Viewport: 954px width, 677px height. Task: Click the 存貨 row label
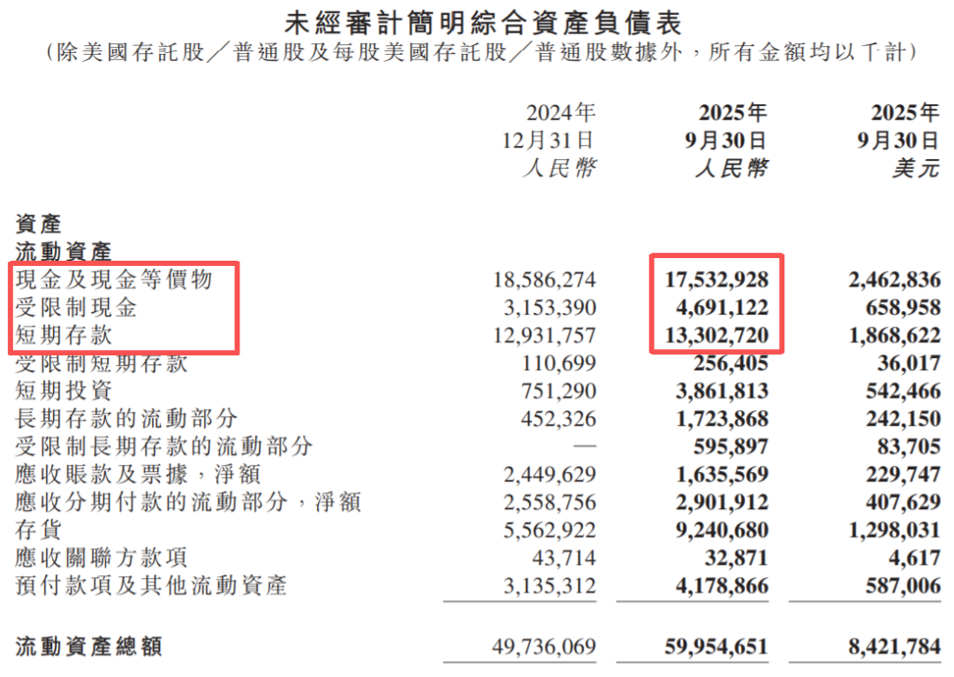point(39,530)
